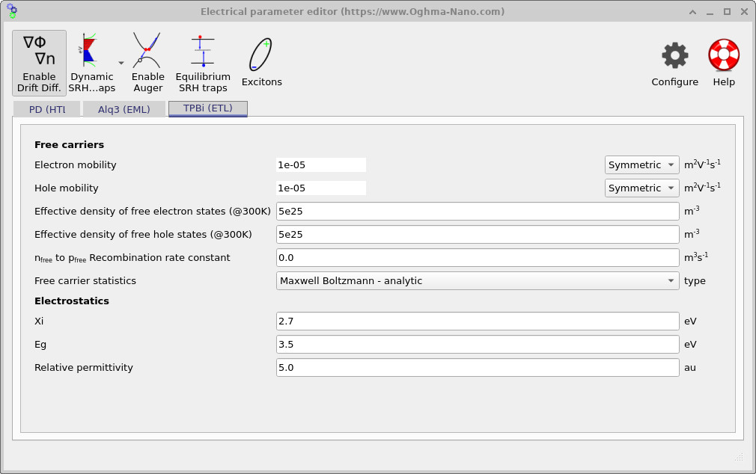Open the PD (HTl) tab
Screen dimensions: 756x474
[46, 108]
